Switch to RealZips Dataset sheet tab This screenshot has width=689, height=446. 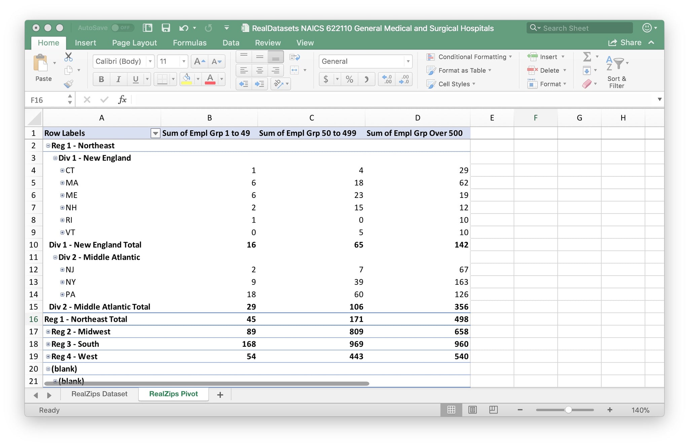(x=99, y=394)
